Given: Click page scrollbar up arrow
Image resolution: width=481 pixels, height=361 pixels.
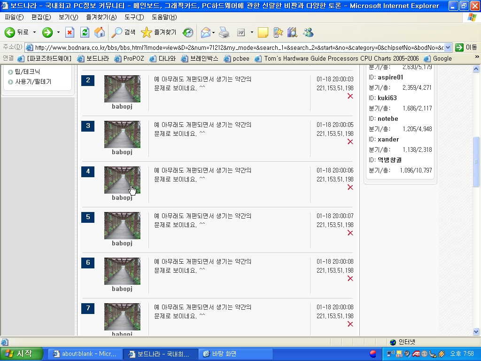Looking at the screenshot, I should 476,69.
